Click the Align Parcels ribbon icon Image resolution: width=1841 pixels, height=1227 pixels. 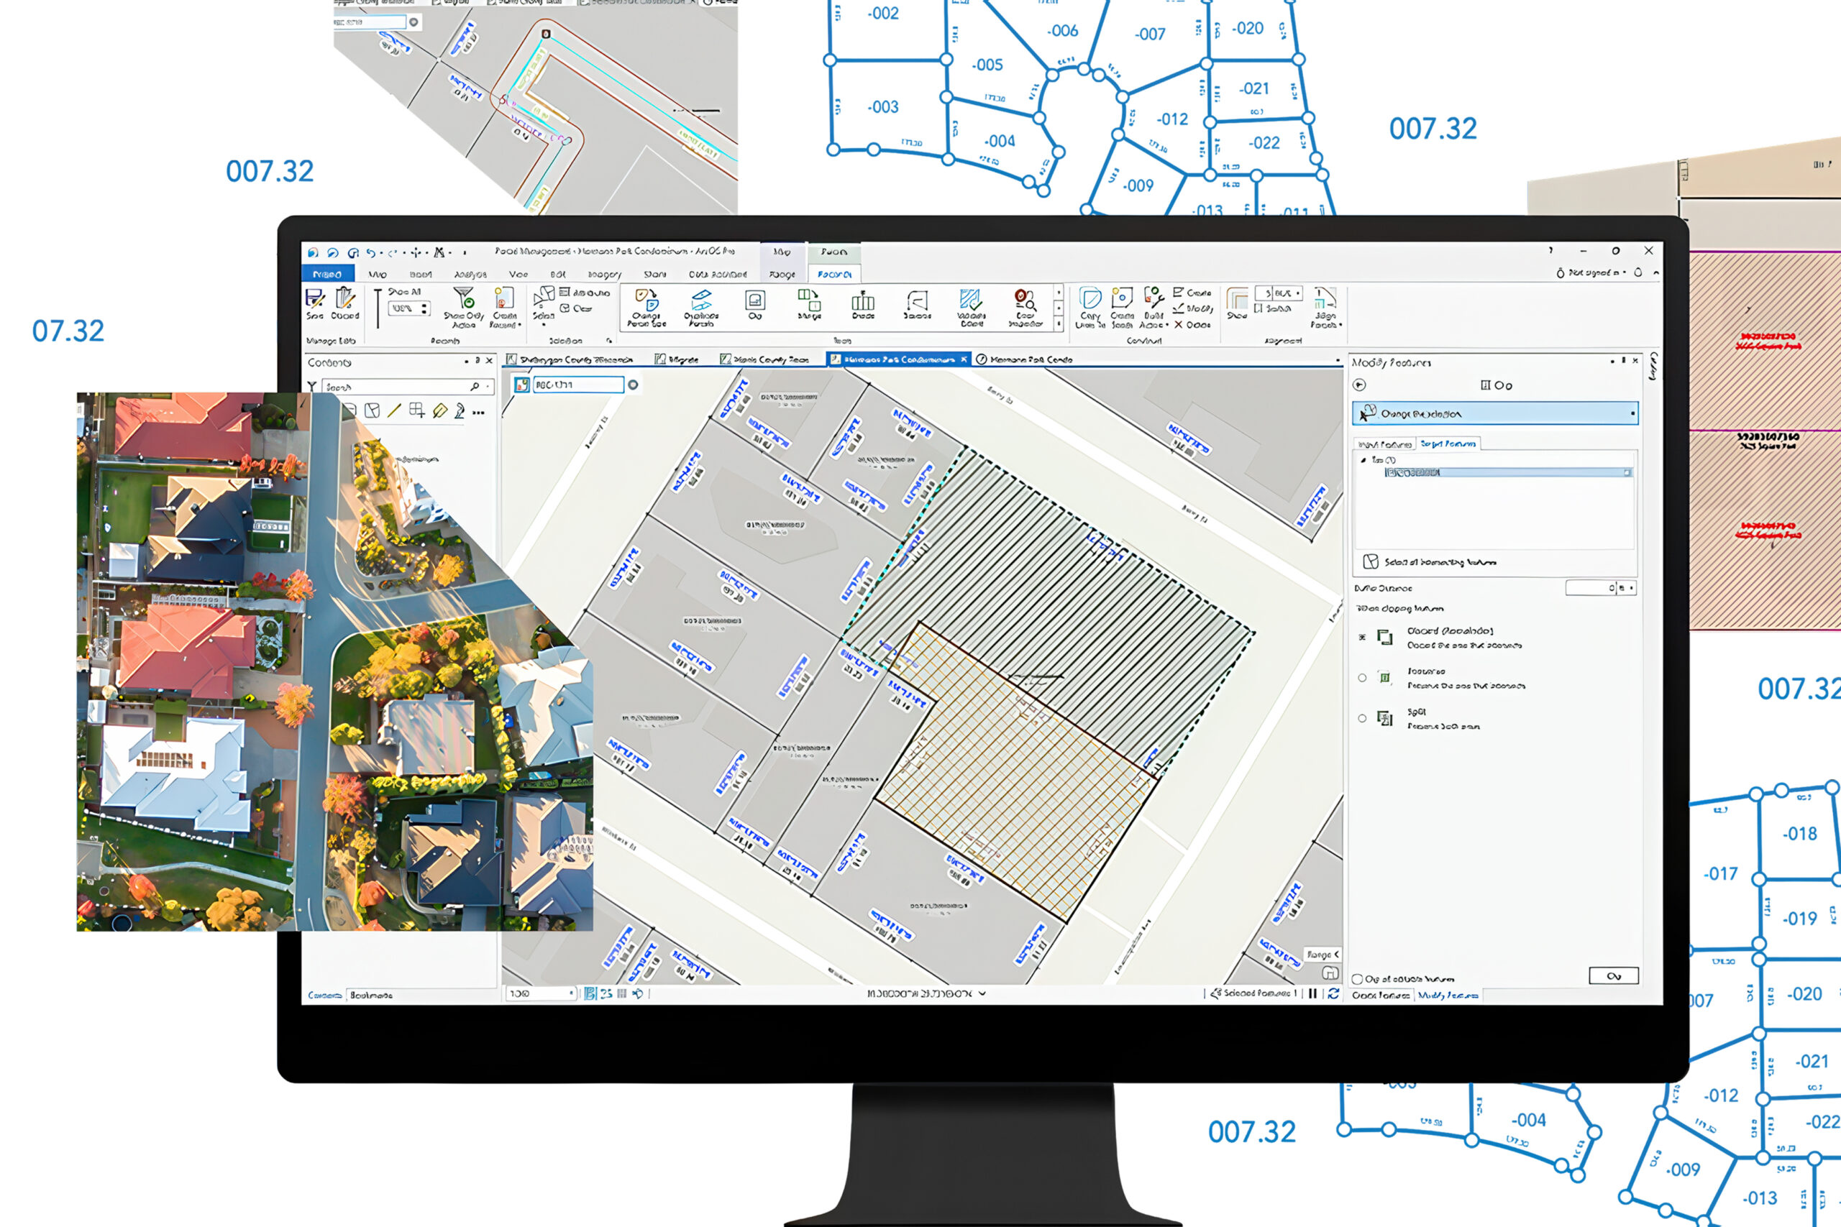1325,299
